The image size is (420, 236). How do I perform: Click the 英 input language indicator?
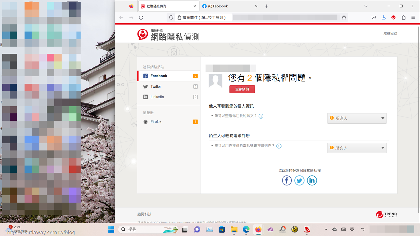point(352,229)
